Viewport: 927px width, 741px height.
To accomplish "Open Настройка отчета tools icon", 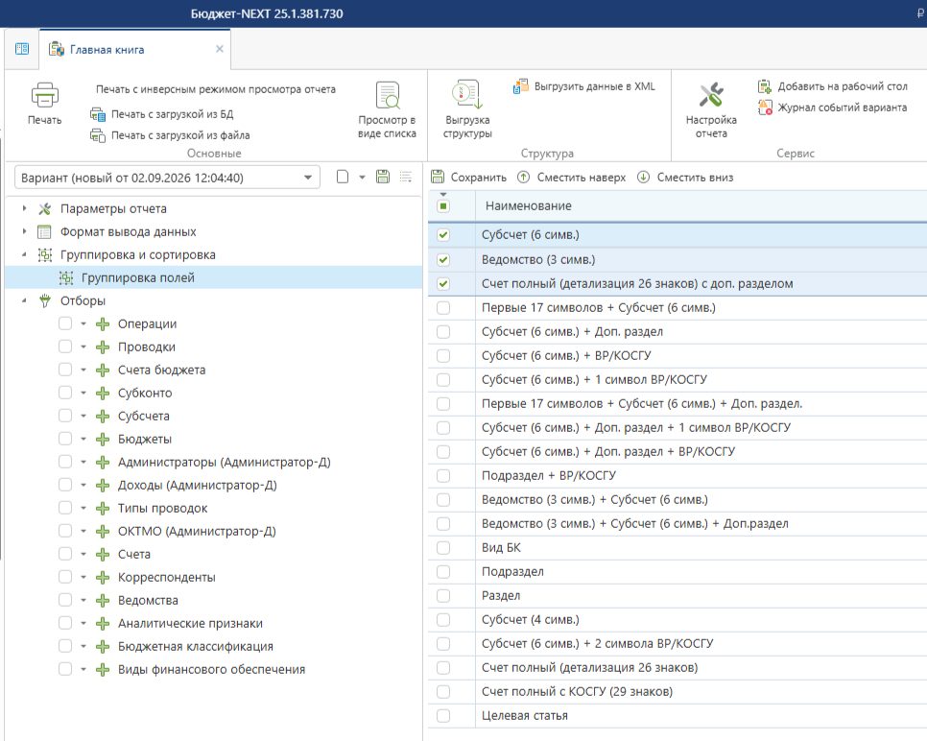I will pyautogui.click(x=711, y=95).
